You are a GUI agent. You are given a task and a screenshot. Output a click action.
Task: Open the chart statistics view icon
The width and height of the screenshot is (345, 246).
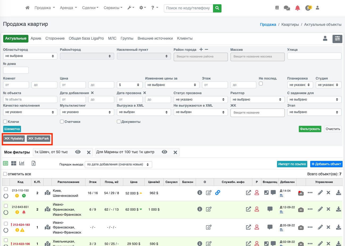(22, 163)
